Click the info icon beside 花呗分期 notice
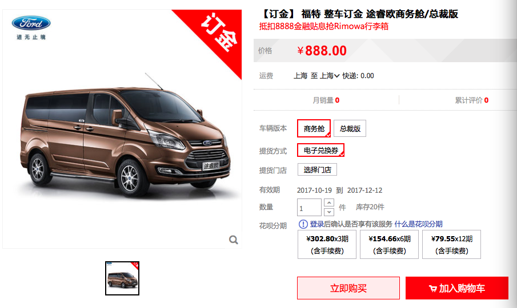The height and width of the screenshot is (308, 517). pyautogui.click(x=303, y=224)
